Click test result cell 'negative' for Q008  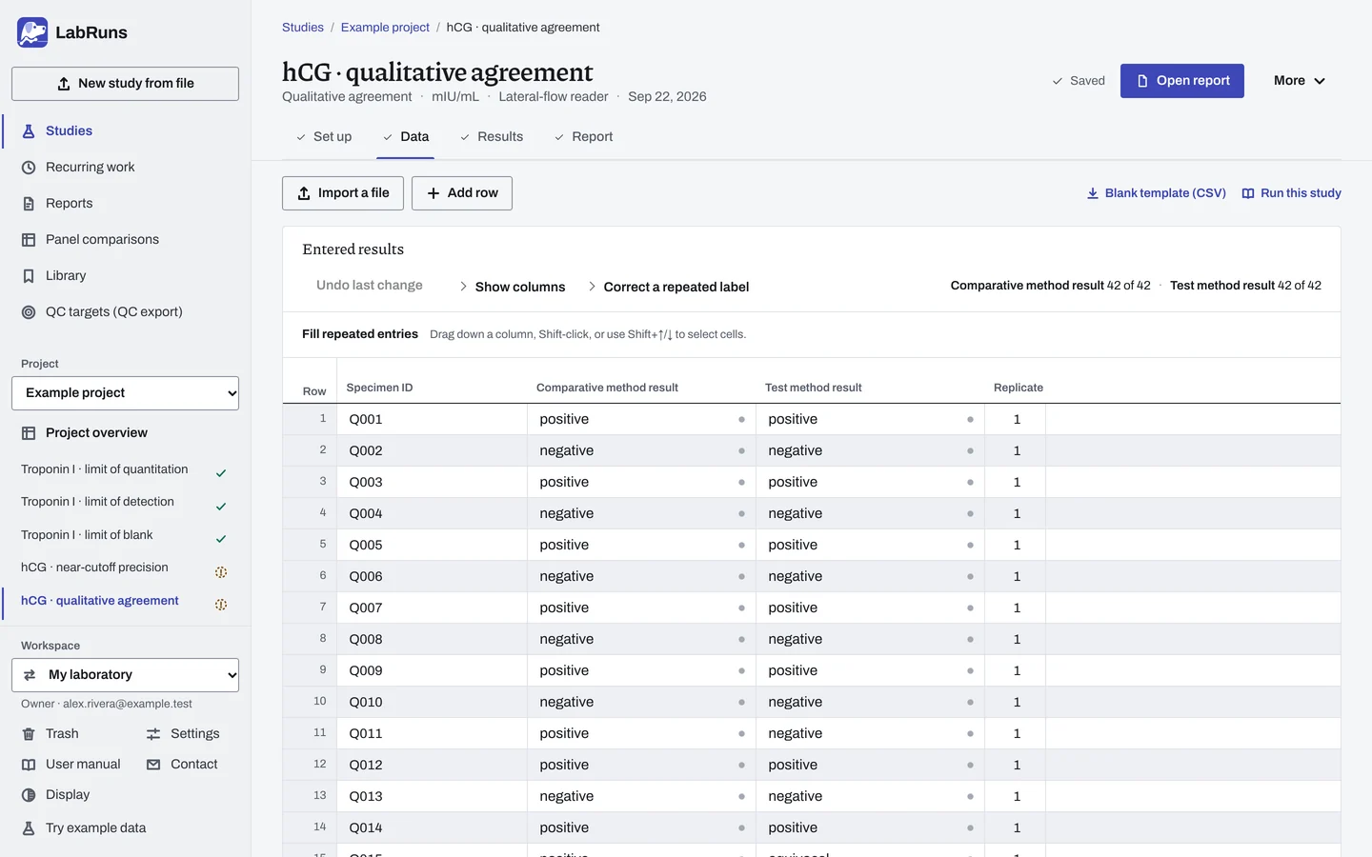point(870,639)
